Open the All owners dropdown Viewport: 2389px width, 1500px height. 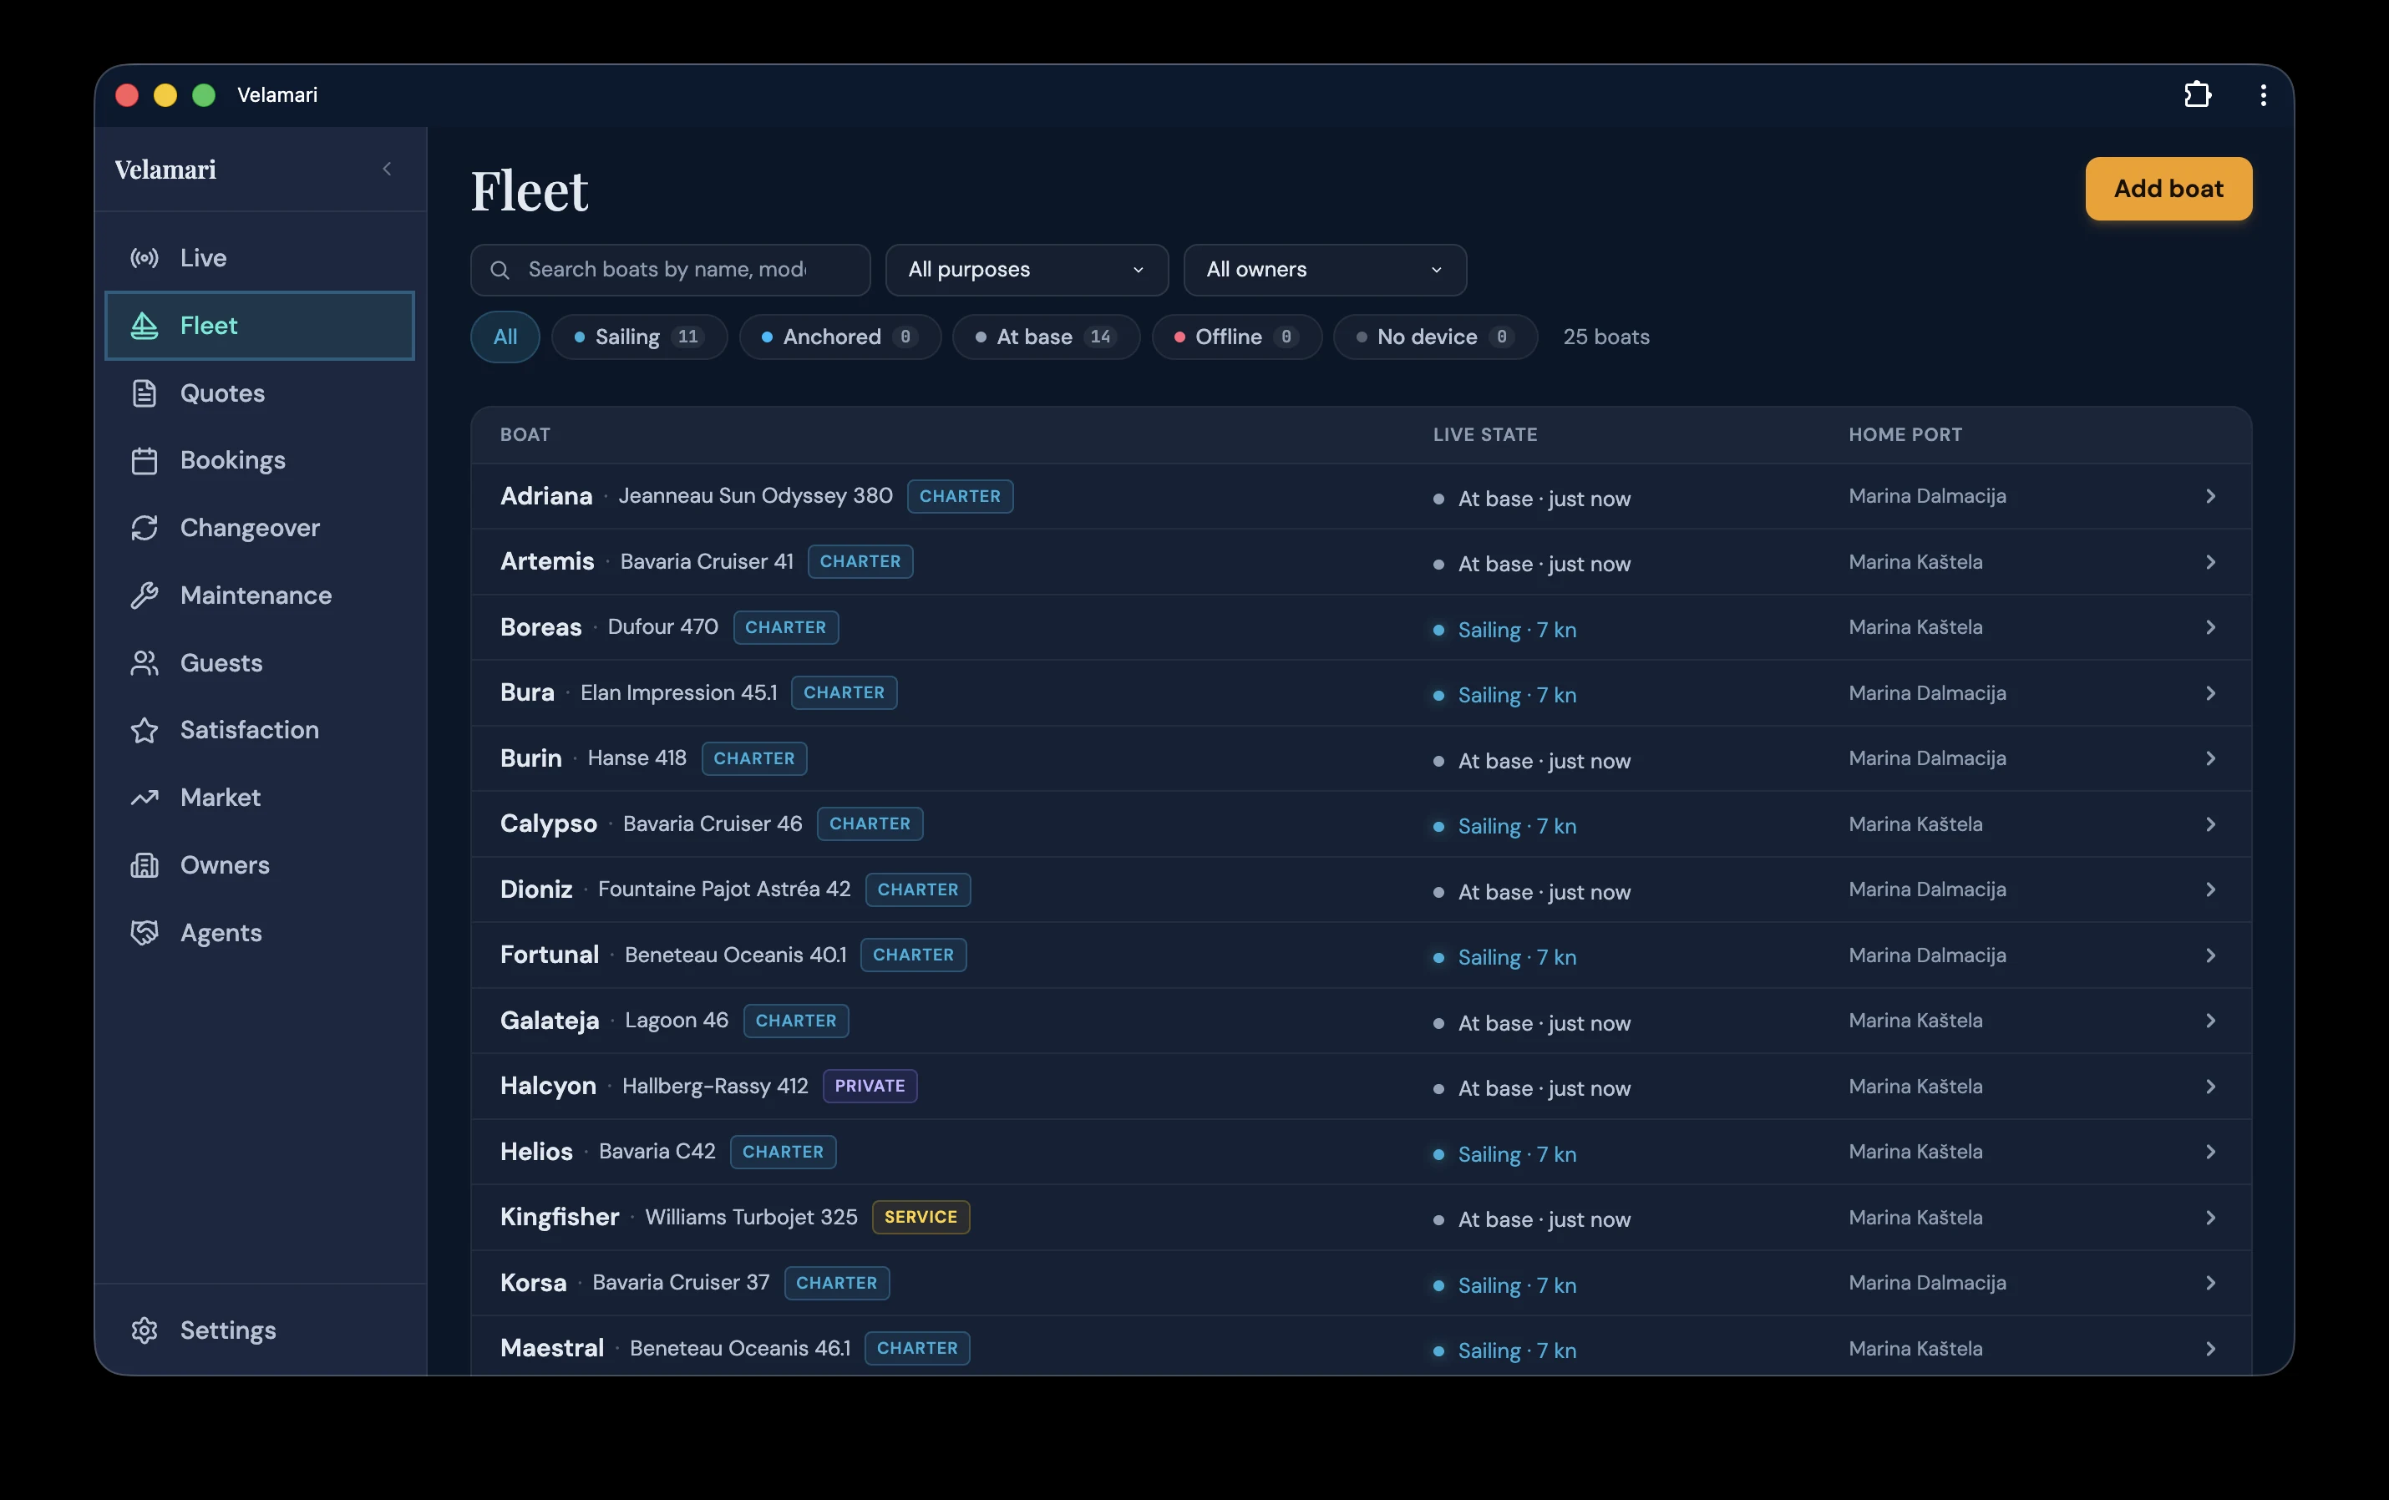1325,270
